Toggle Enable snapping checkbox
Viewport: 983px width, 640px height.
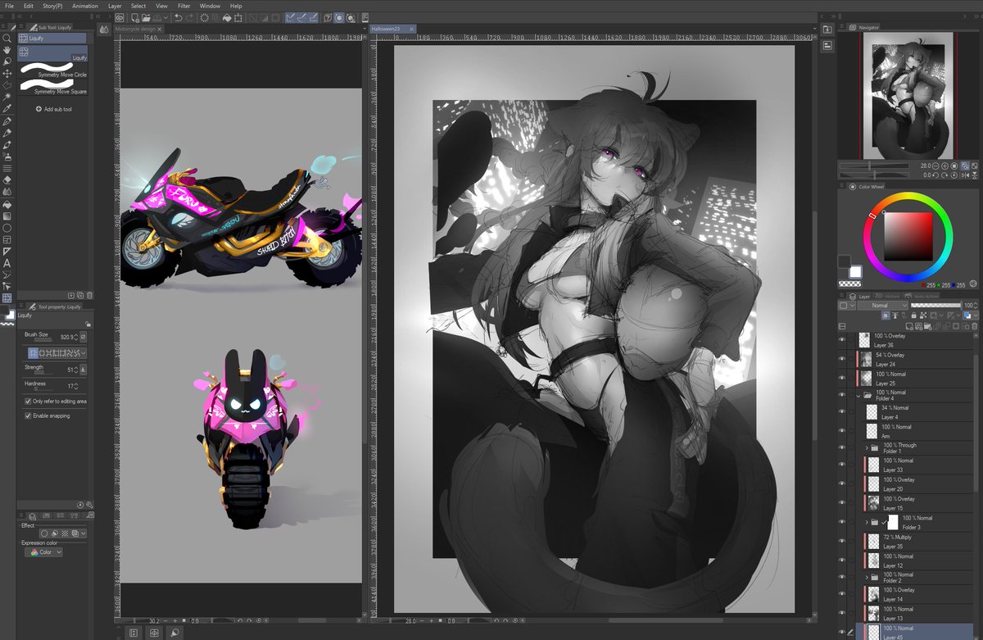28,415
